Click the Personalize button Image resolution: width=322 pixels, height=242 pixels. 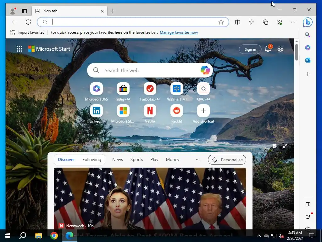point(227,160)
